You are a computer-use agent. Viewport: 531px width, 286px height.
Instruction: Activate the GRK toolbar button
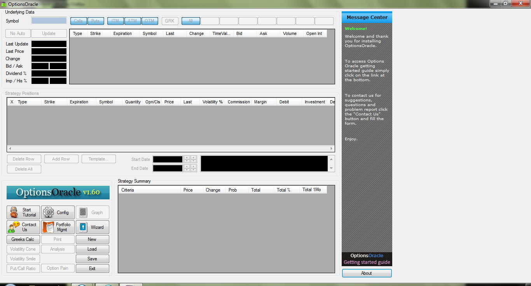169,21
